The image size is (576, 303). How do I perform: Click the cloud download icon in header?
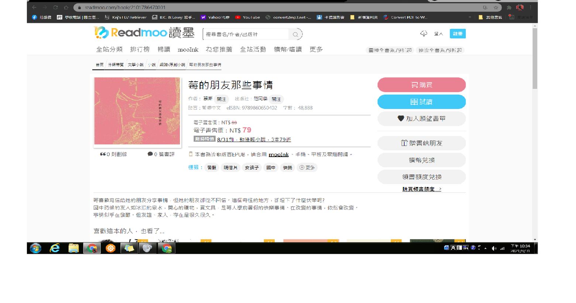click(424, 34)
